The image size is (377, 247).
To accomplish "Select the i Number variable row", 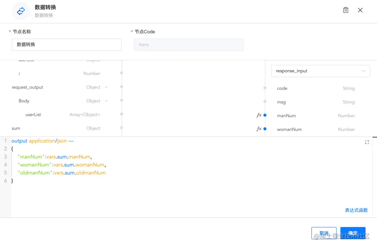I will pyautogui.click(x=60, y=74).
